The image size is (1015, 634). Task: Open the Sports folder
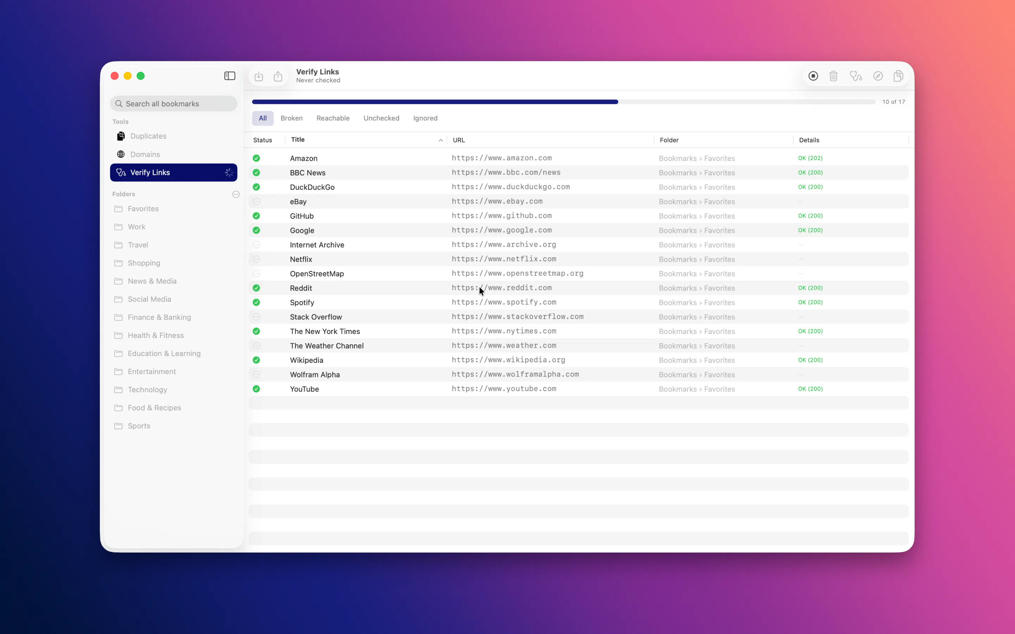174,425
